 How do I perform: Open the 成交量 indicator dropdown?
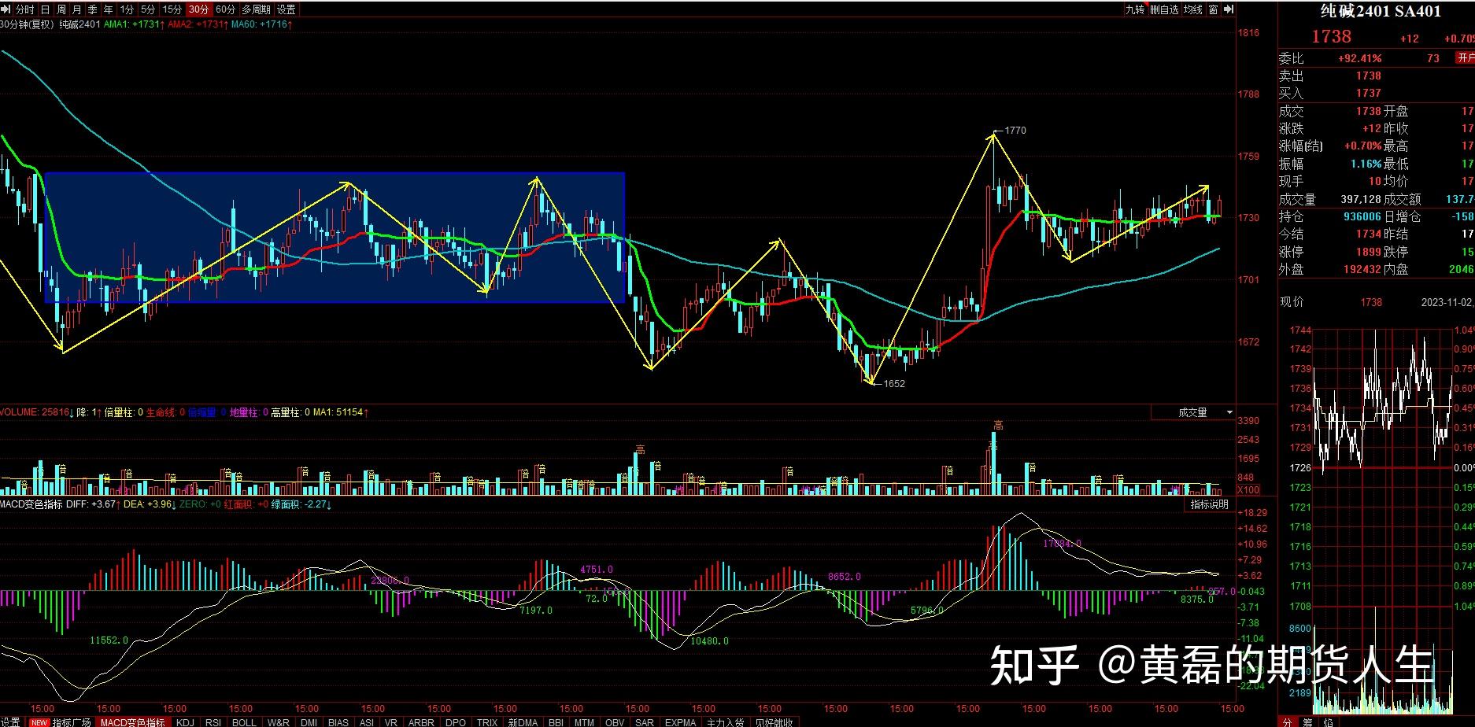tap(1194, 412)
